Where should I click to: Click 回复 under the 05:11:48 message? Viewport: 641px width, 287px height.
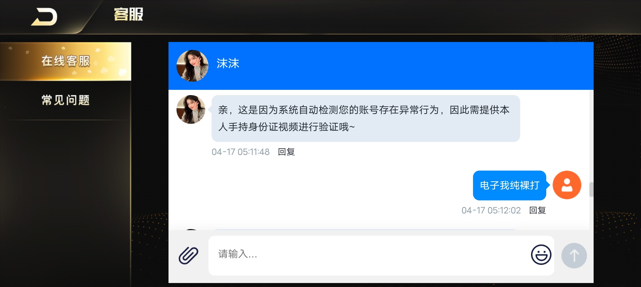[x=286, y=152]
